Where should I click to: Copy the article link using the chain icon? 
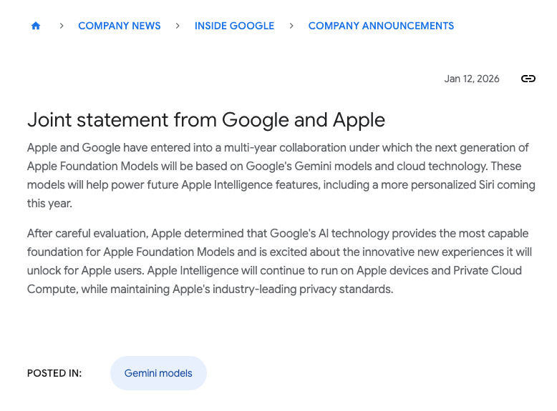pos(528,79)
